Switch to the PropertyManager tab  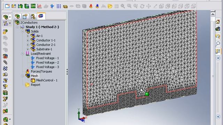(x=25, y=16)
